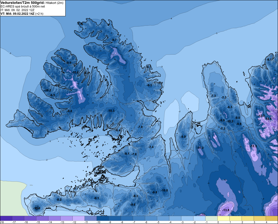Select the -10.2 temperature reading

48,90
